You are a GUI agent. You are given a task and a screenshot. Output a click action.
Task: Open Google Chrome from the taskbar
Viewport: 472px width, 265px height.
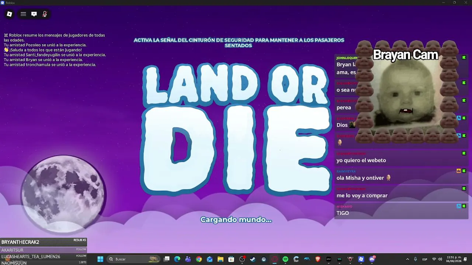coord(199,259)
